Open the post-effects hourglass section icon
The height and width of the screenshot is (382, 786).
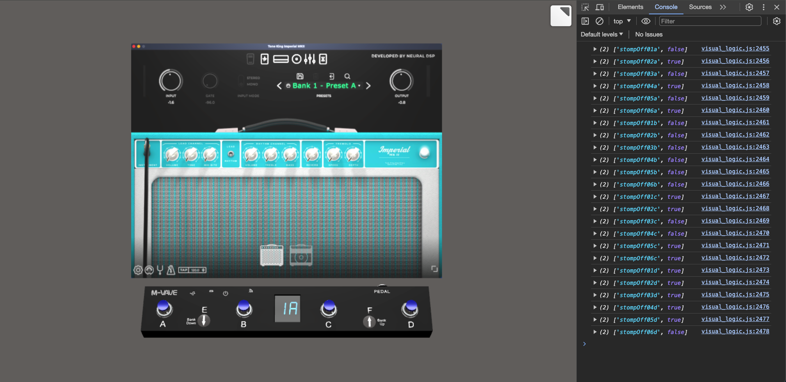[323, 59]
